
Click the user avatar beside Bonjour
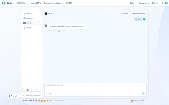point(144,19)
